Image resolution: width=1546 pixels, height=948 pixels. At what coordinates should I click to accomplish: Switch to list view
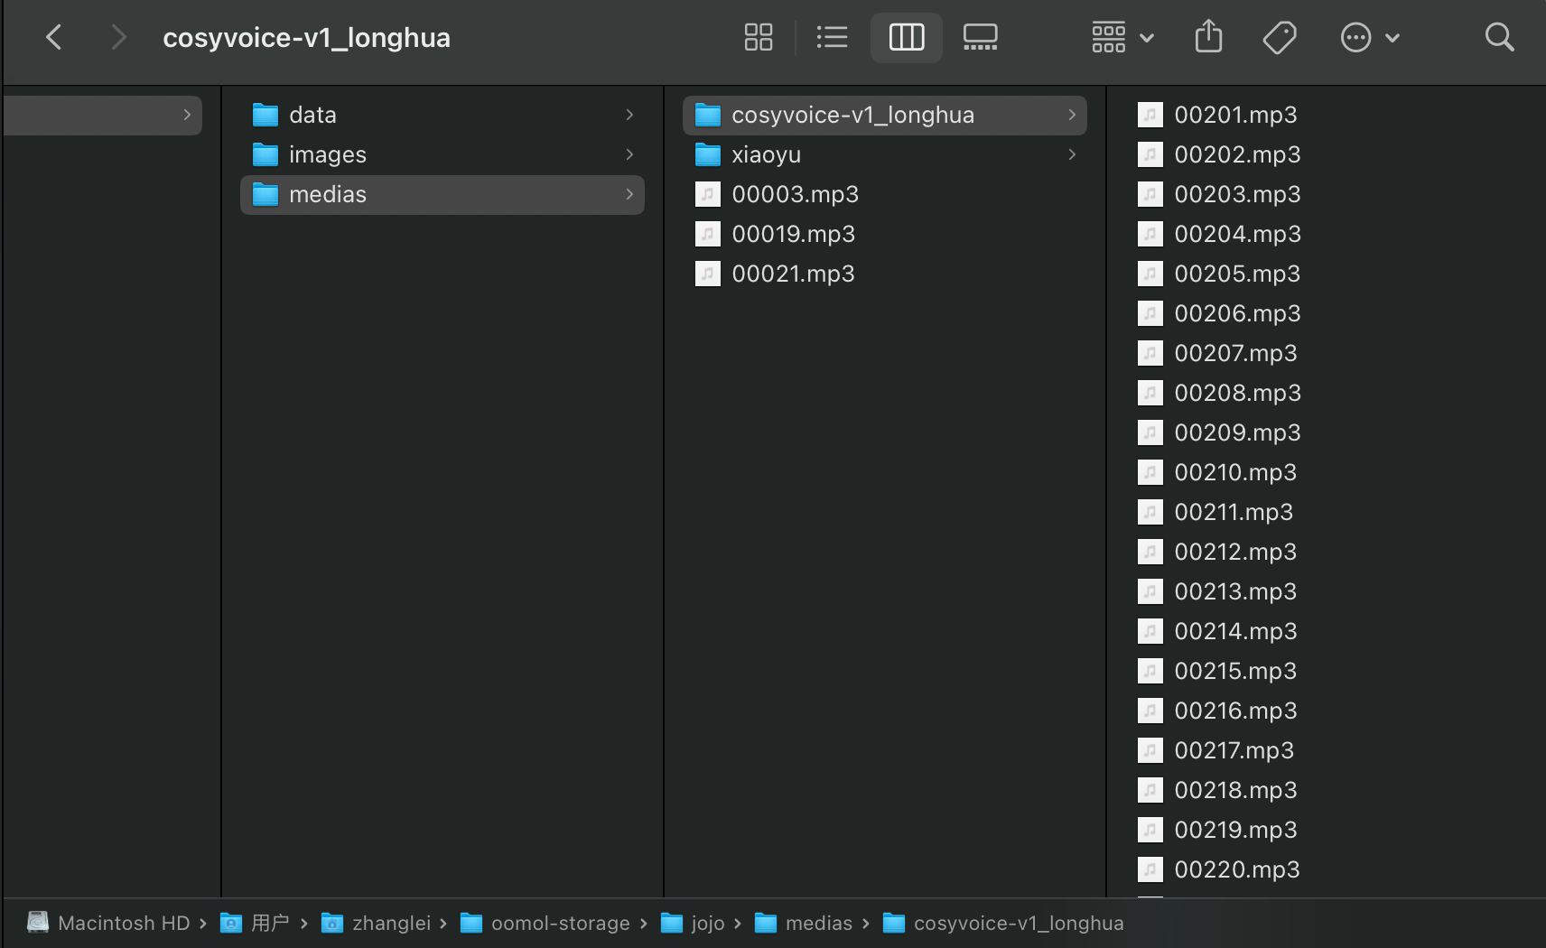[x=832, y=37]
